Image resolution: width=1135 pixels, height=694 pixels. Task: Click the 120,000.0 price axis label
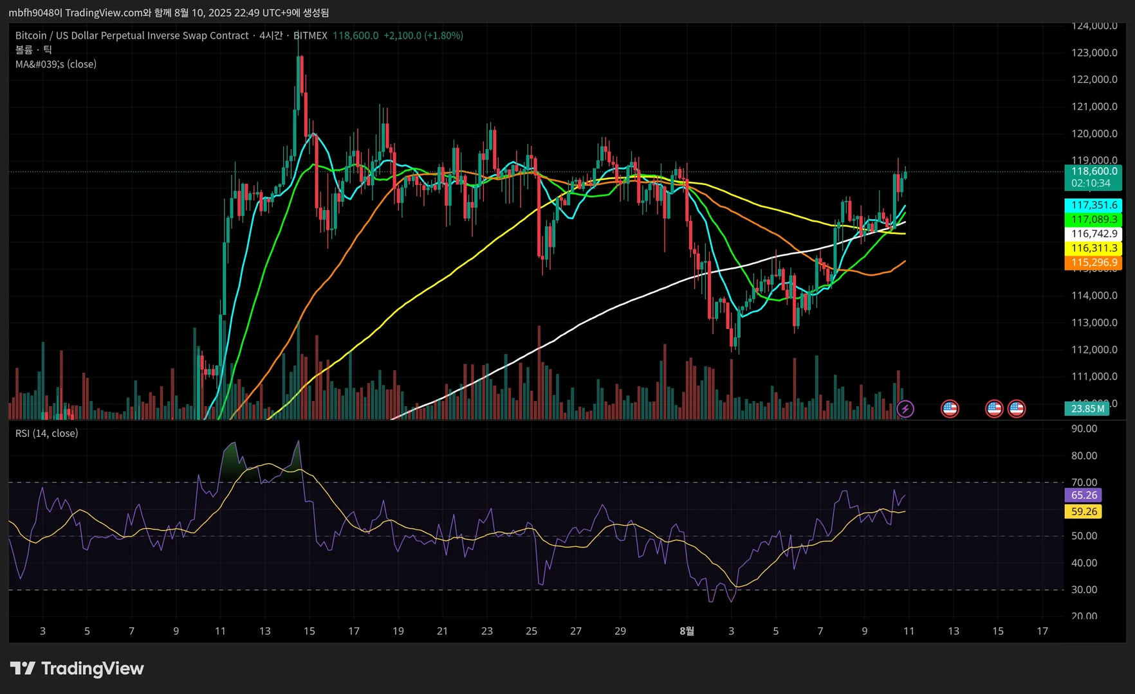tap(1094, 134)
